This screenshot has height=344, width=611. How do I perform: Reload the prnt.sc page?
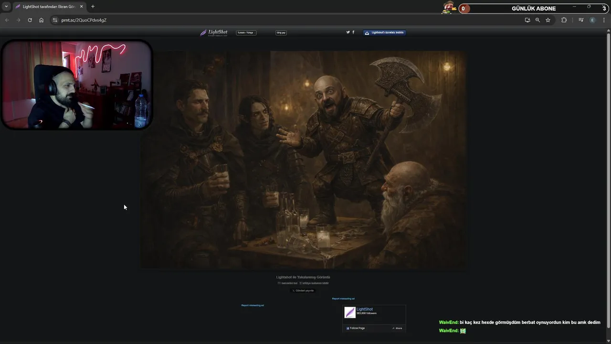pyautogui.click(x=30, y=20)
